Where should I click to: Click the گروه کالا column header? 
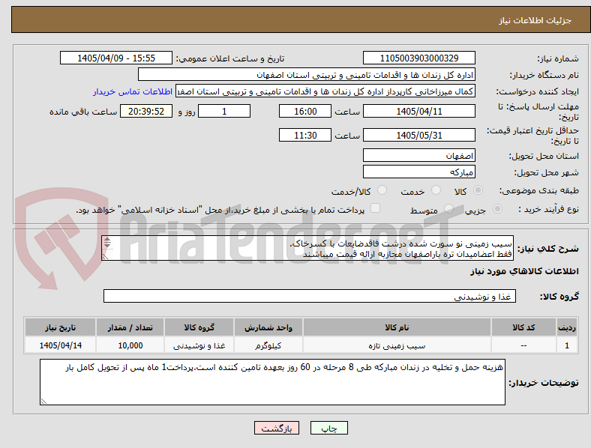tap(199, 327)
